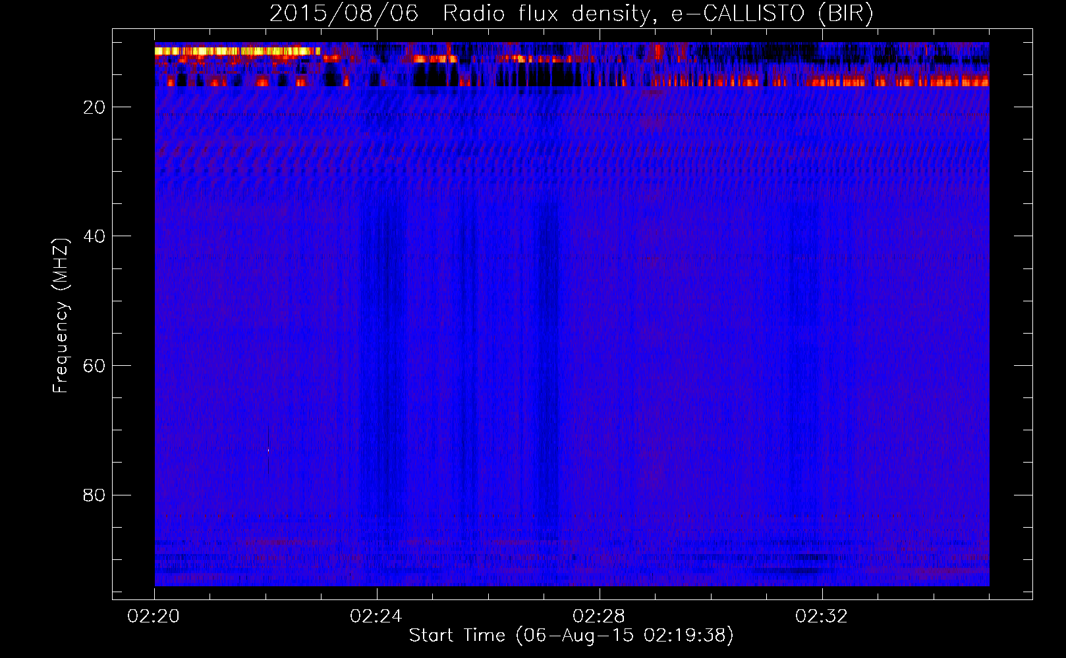This screenshot has height=658, width=1066.
Task: Click the 'Frequency (MHZ)' y-axis label
Action: (x=61, y=316)
